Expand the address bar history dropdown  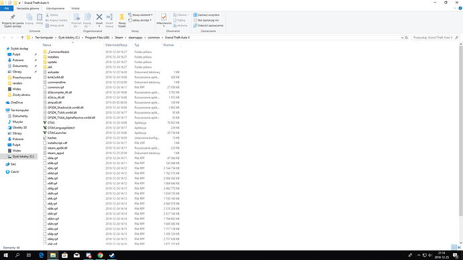coord(402,38)
